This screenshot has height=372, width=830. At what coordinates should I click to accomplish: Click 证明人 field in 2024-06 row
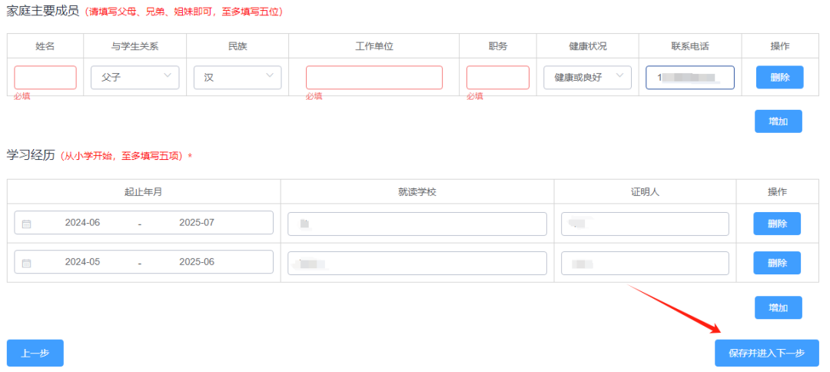click(645, 224)
